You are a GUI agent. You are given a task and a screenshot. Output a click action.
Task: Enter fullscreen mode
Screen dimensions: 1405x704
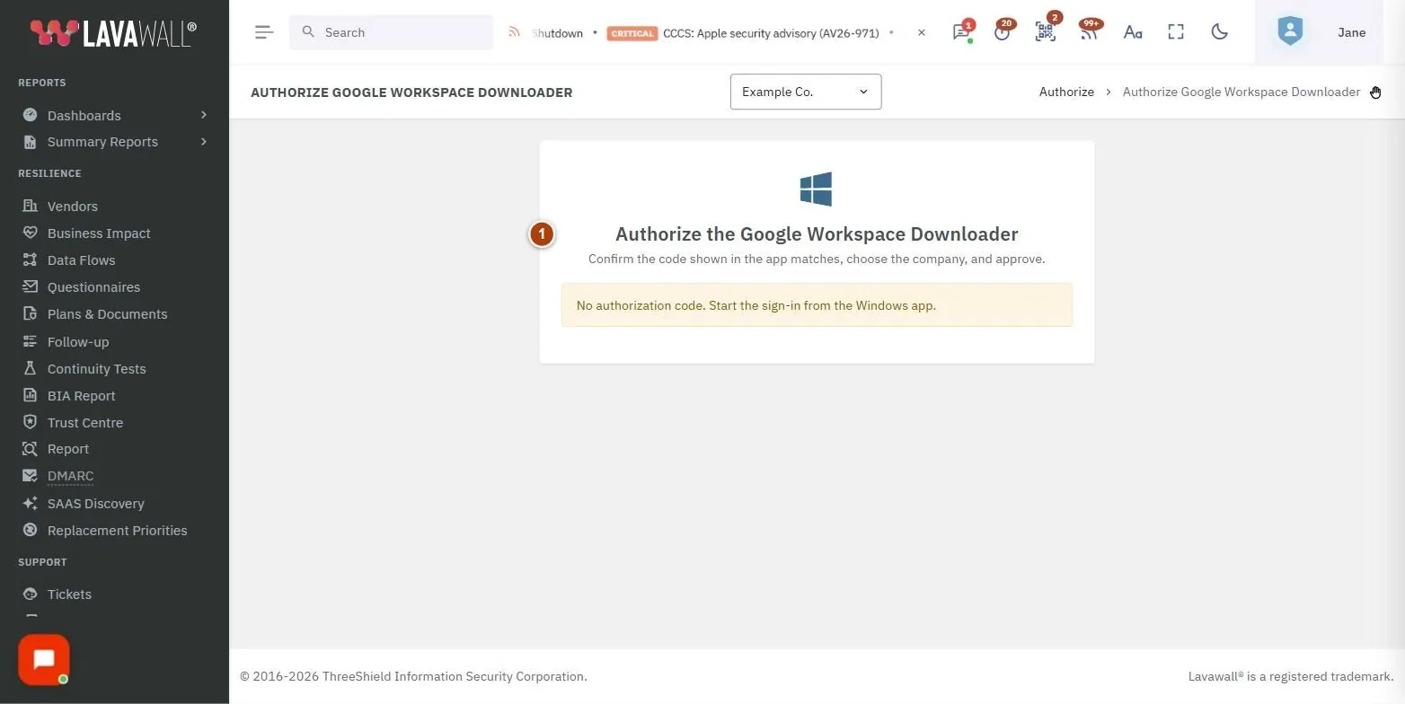point(1176,32)
